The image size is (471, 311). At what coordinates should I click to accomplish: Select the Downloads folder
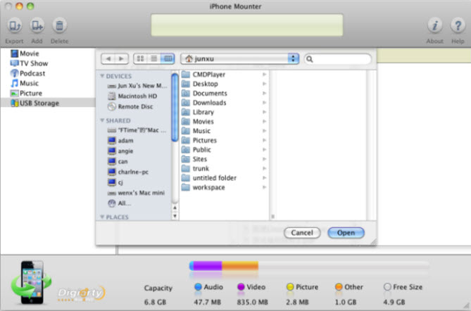204,103
